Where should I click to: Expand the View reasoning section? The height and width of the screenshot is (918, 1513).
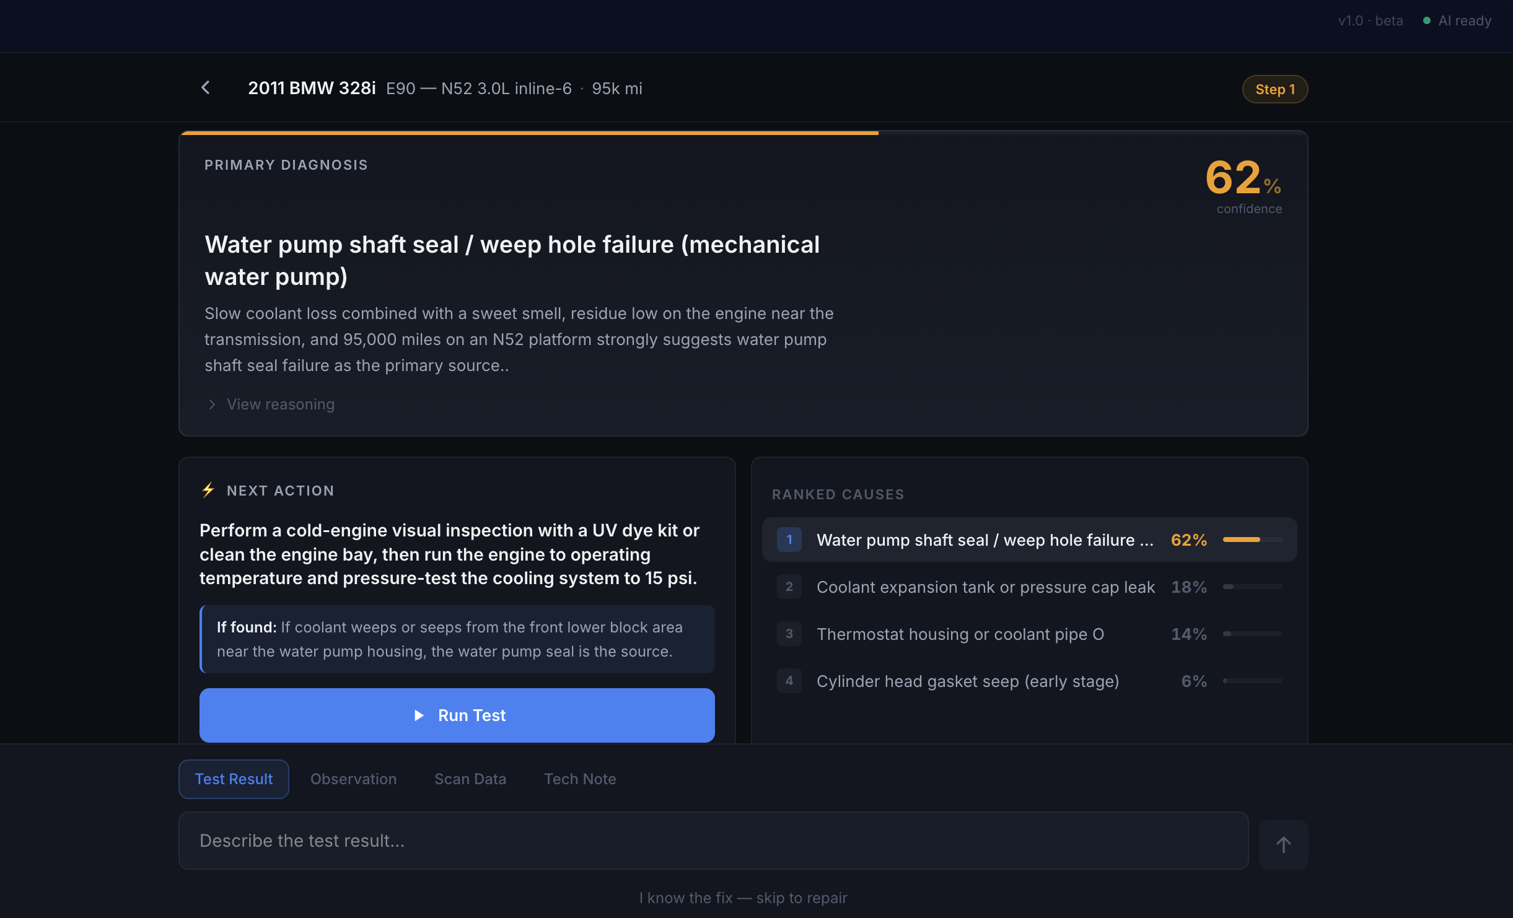tap(270, 404)
